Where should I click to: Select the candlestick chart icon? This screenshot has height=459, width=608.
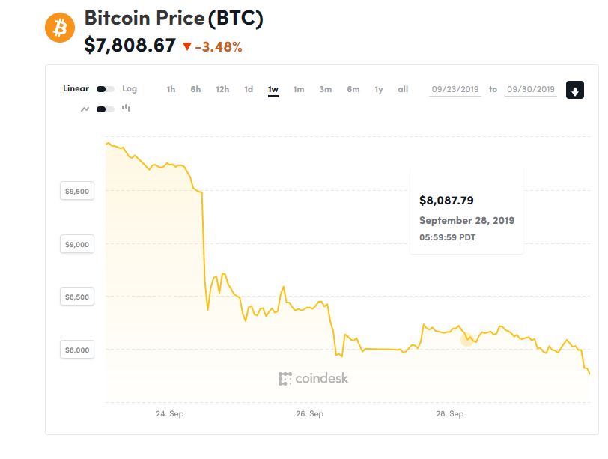126,109
